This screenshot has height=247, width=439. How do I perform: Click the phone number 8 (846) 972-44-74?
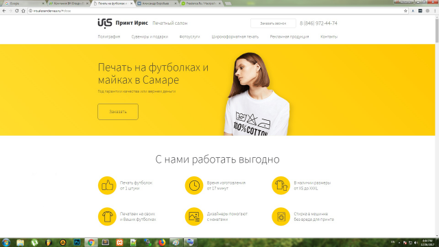pos(318,23)
